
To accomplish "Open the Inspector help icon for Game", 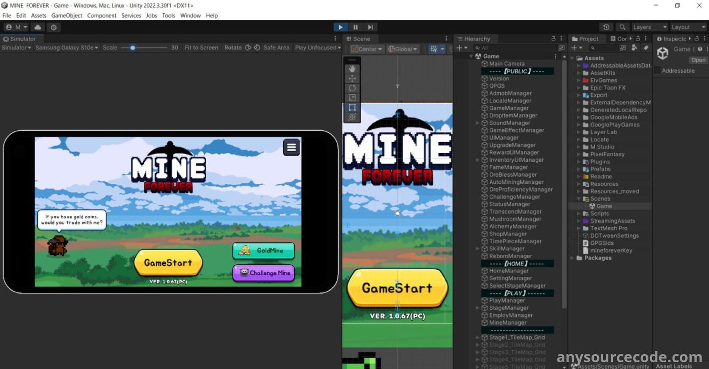I will (700, 49).
